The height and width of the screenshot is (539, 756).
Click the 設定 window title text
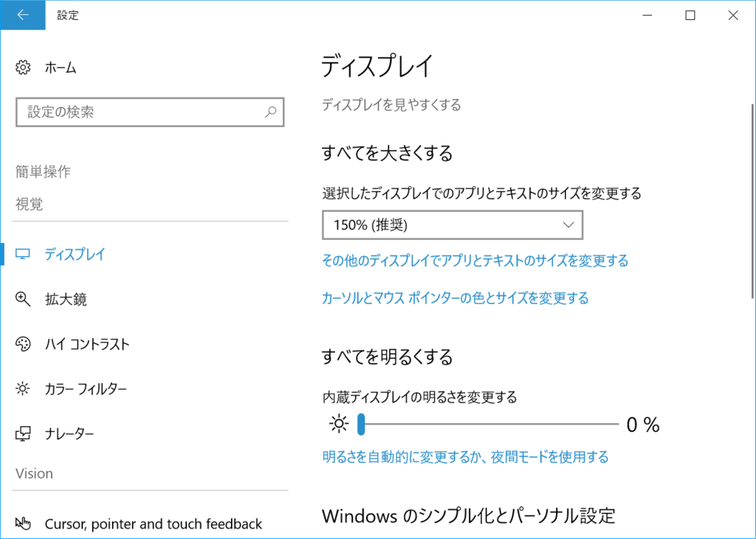tap(67, 15)
